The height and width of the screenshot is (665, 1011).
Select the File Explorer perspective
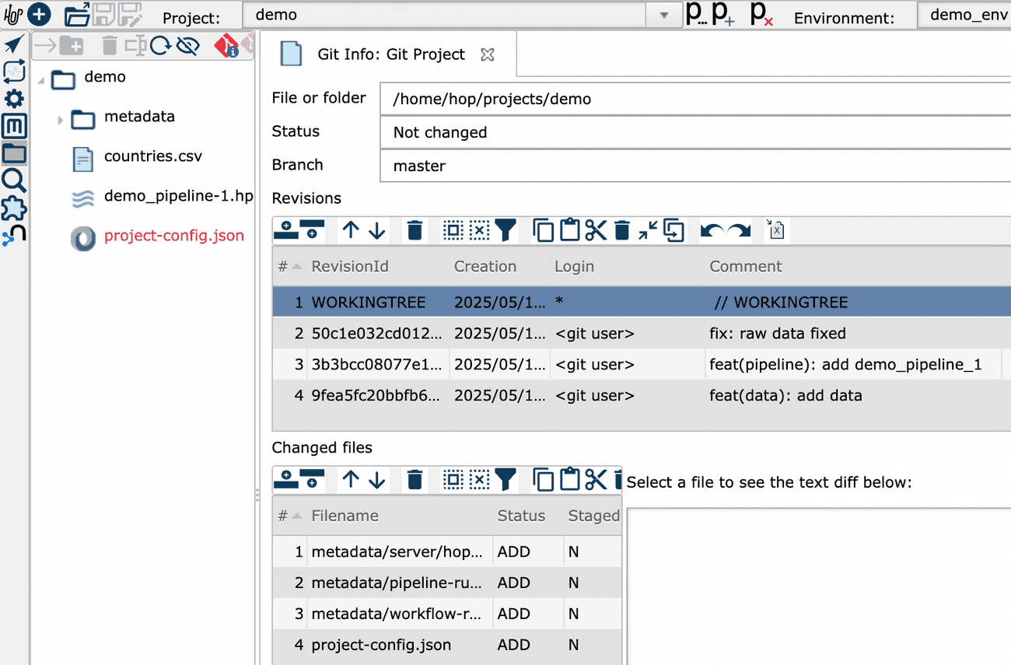coord(14,153)
